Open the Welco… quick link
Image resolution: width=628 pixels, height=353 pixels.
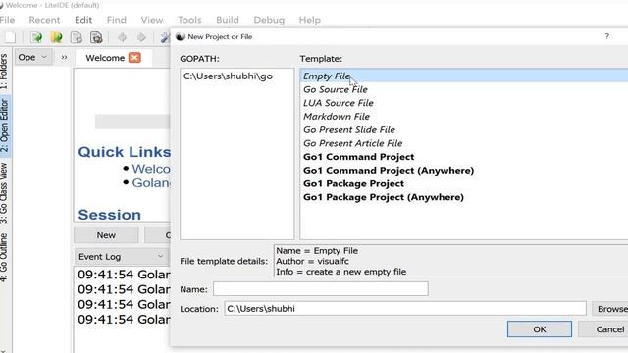[x=151, y=169]
